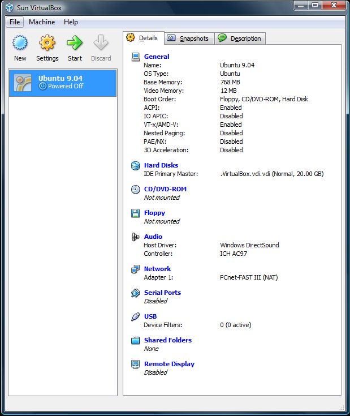Click the 'Floppy, CD/DVD-ROM, Hard Disk' boot order
This screenshot has height=416, width=350.
tap(264, 99)
